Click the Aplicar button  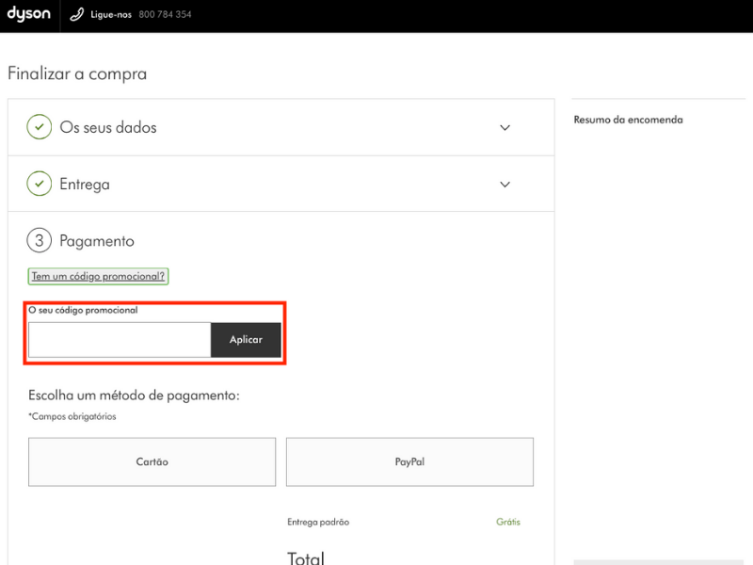tap(246, 340)
